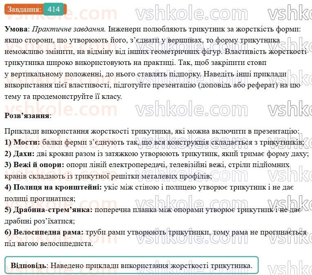This screenshot has width=312, height=275.
Task: Click the heading 'Розв'язання'
Action: click(27, 116)
